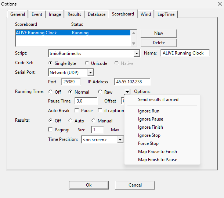
Task: Open the Event tab
Action: pyautogui.click(x=37, y=14)
